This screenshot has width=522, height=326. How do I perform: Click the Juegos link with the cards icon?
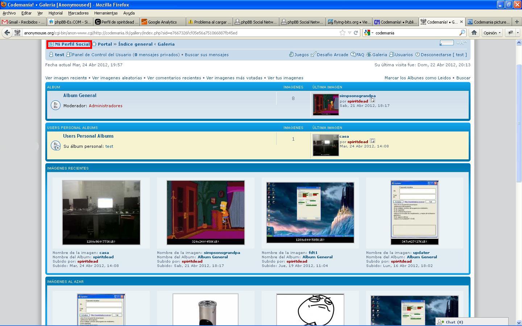pyautogui.click(x=299, y=55)
